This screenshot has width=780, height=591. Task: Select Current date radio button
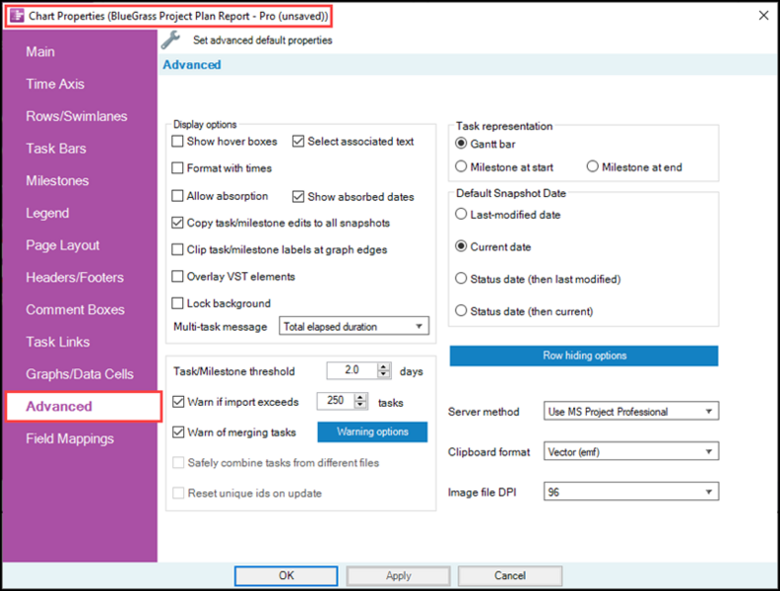click(x=461, y=247)
